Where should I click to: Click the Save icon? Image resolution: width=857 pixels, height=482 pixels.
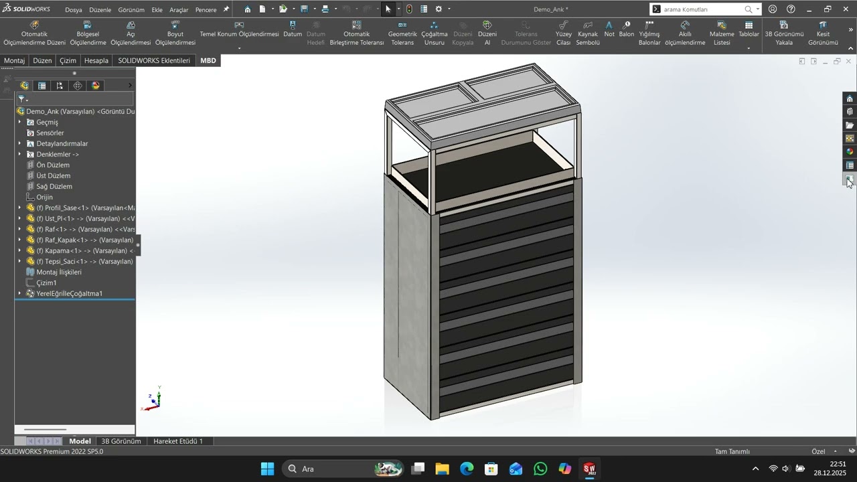pyautogui.click(x=304, y=9)
